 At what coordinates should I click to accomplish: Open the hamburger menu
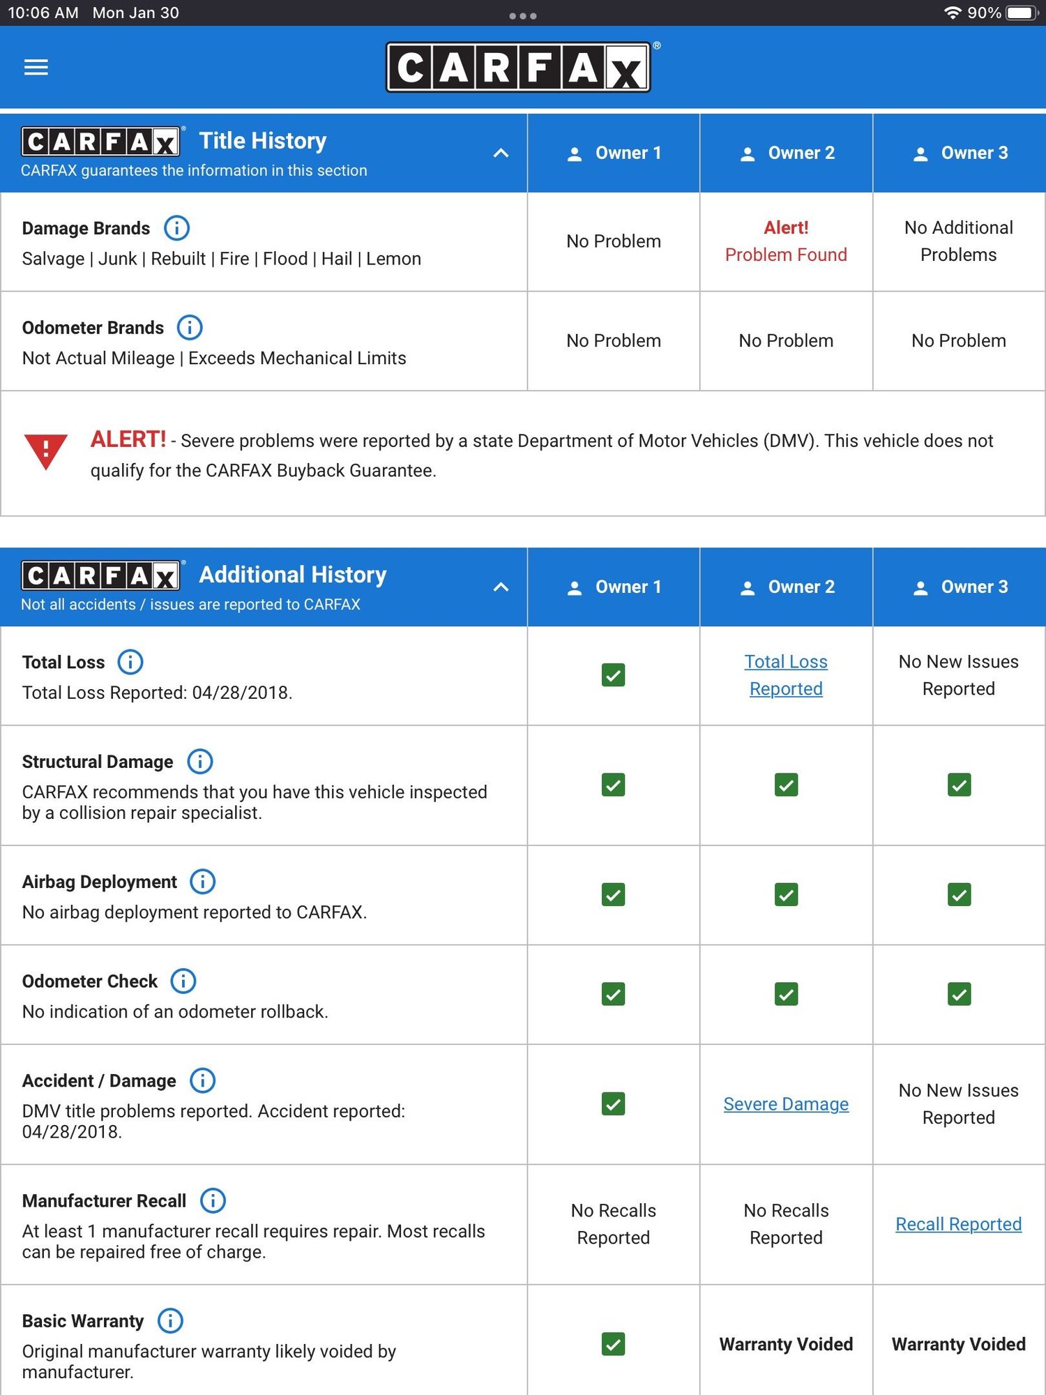point(36,67)
